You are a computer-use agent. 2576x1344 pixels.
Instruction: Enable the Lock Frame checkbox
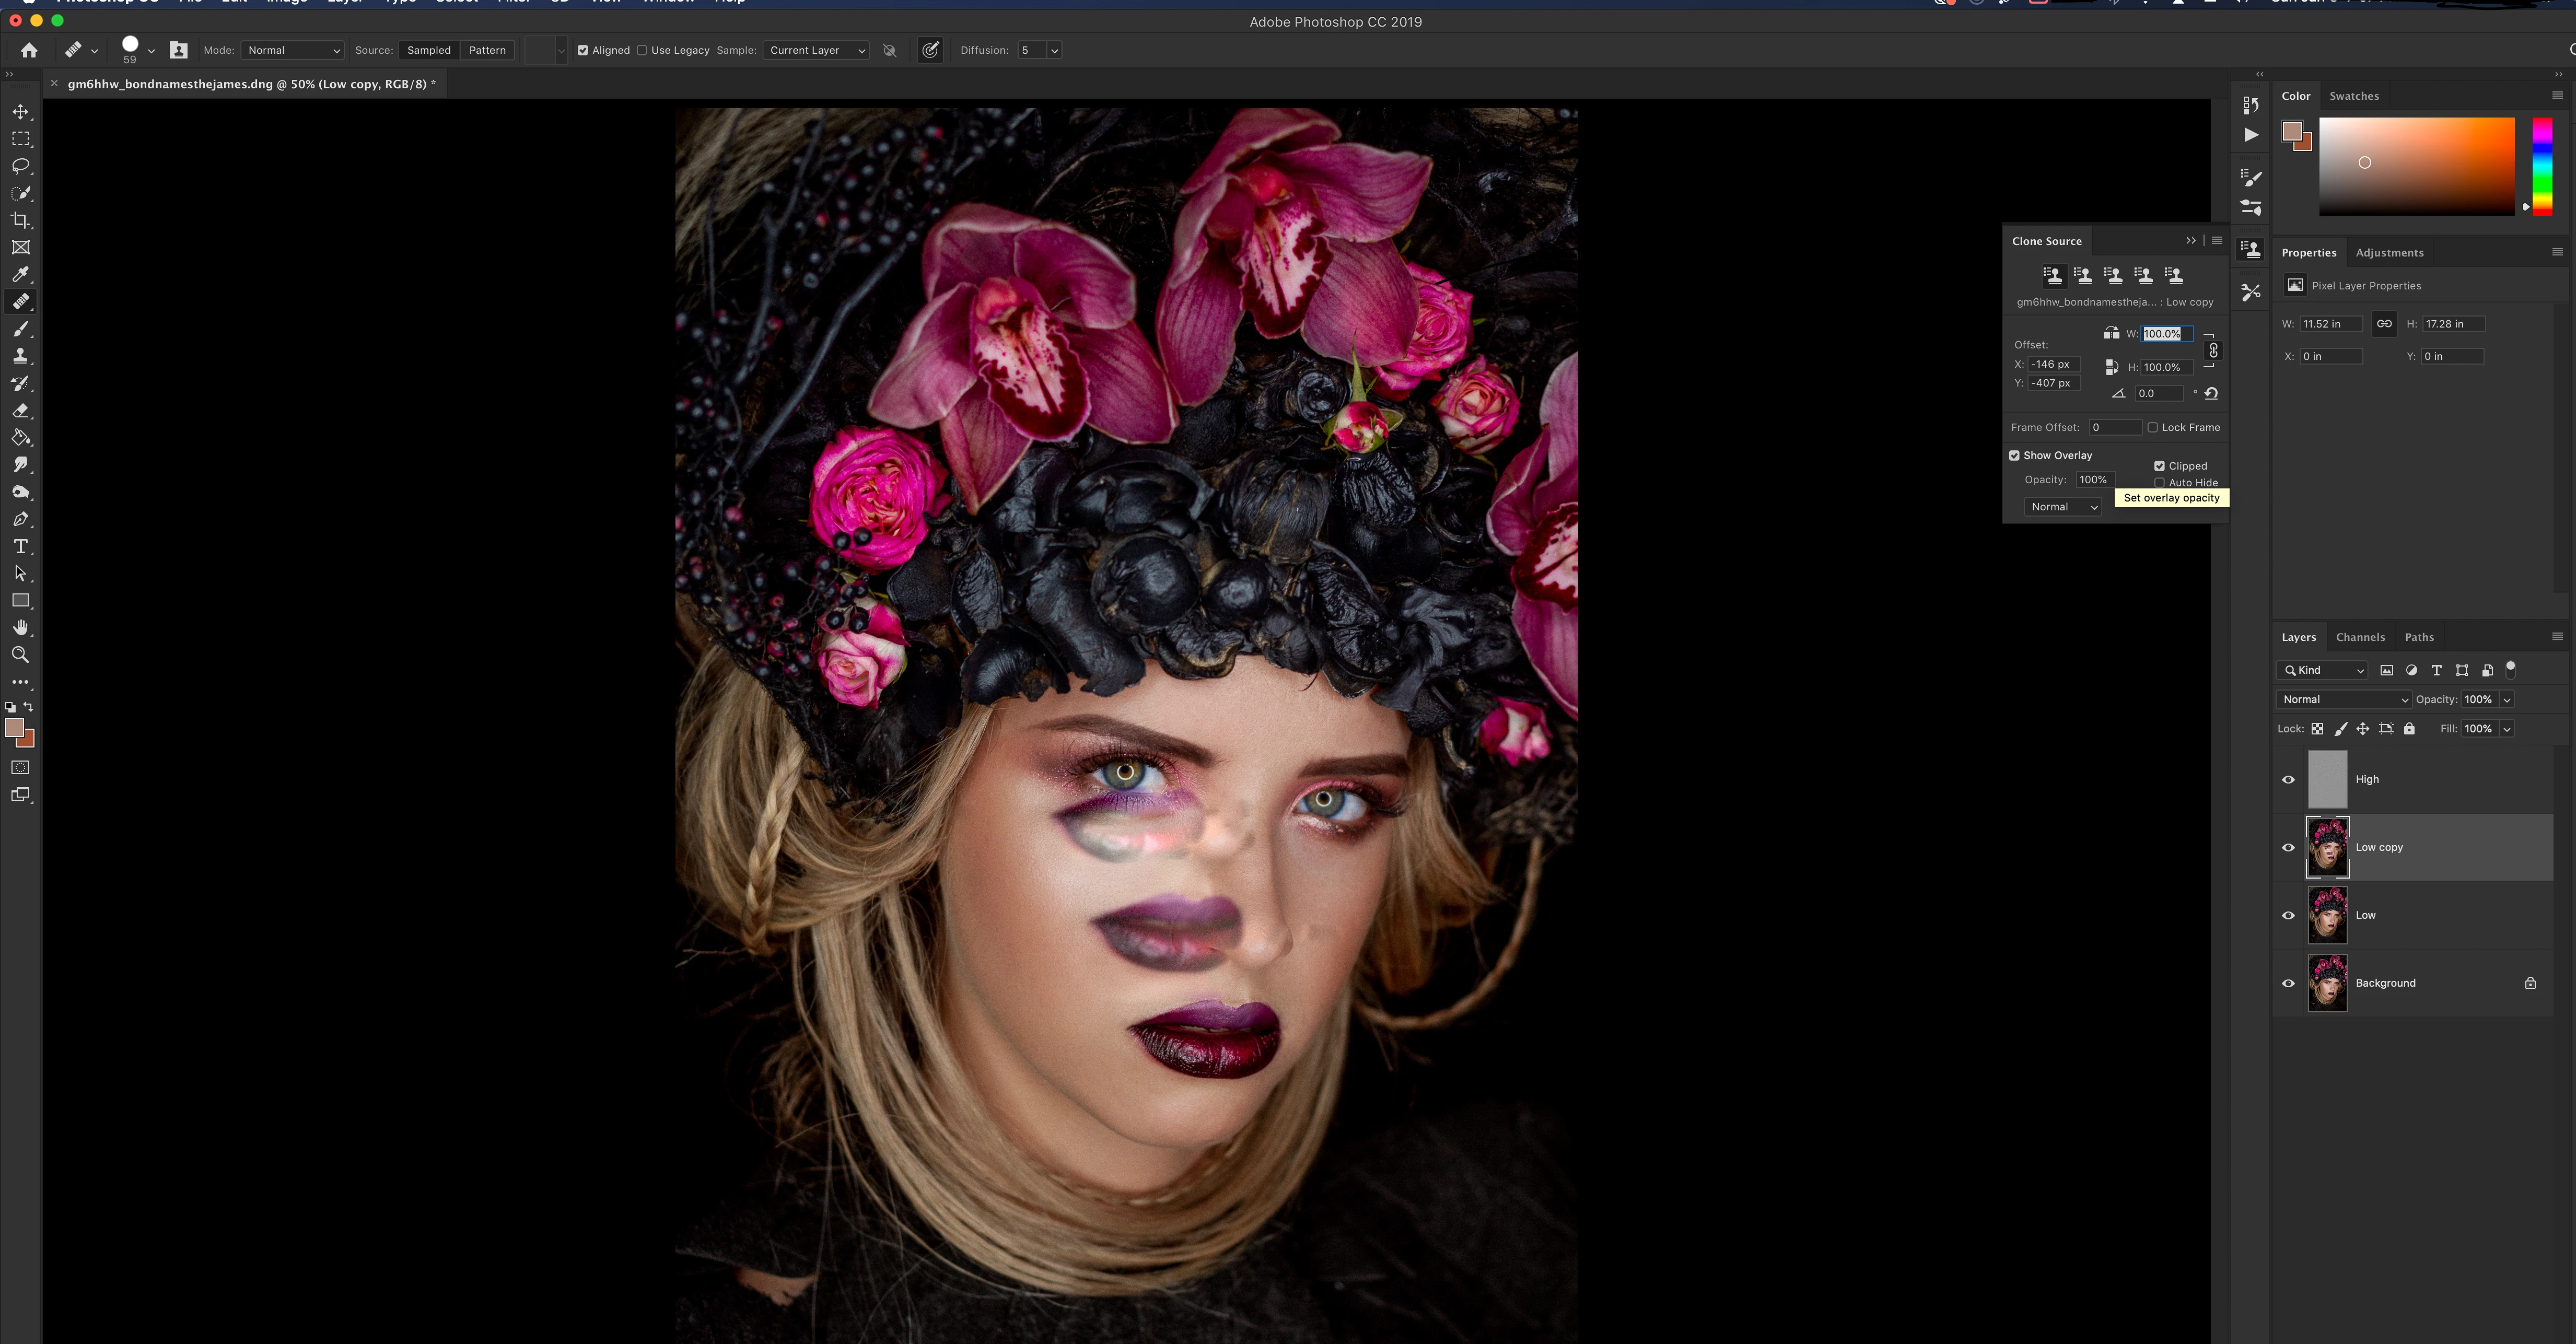click(2153, 427)
